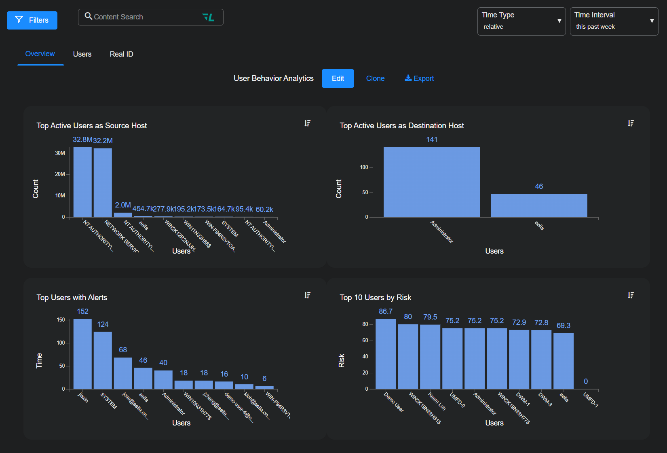Export the User Behavior Analytics dashboard

point(419,78)
